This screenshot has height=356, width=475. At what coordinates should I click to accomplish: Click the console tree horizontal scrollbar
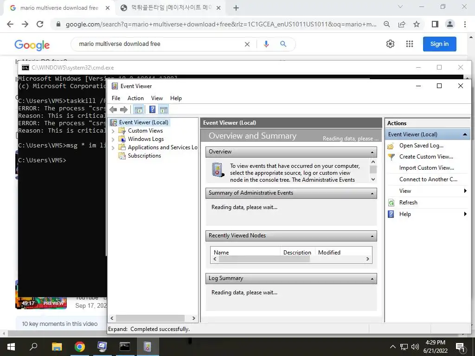click(x=150, y=318)
